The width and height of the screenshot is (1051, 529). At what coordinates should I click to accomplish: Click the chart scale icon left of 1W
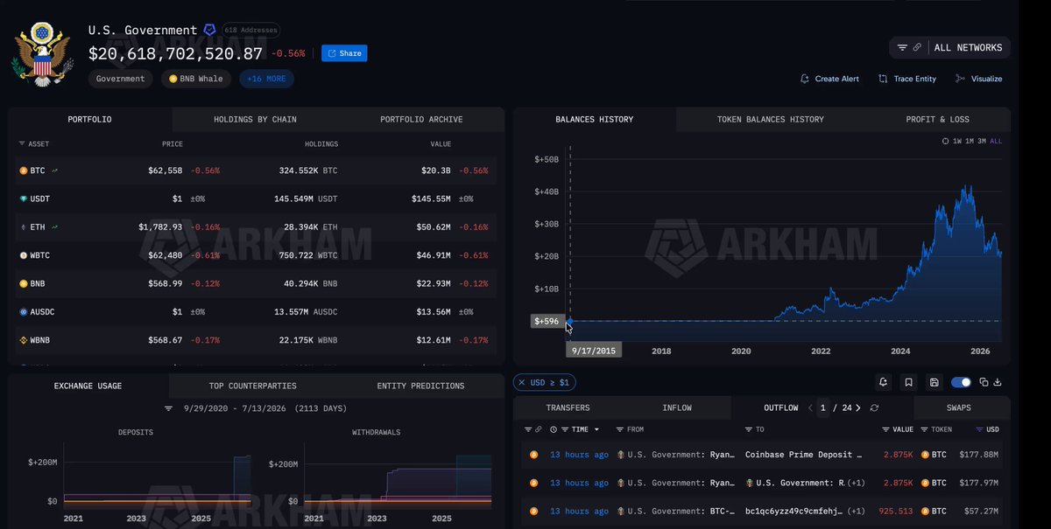pos(945,141)
